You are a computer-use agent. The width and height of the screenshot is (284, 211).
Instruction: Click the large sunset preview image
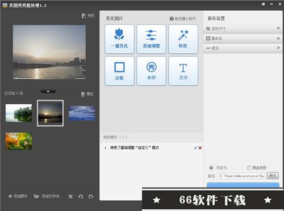pyautogui.click(x=49, y=52)
